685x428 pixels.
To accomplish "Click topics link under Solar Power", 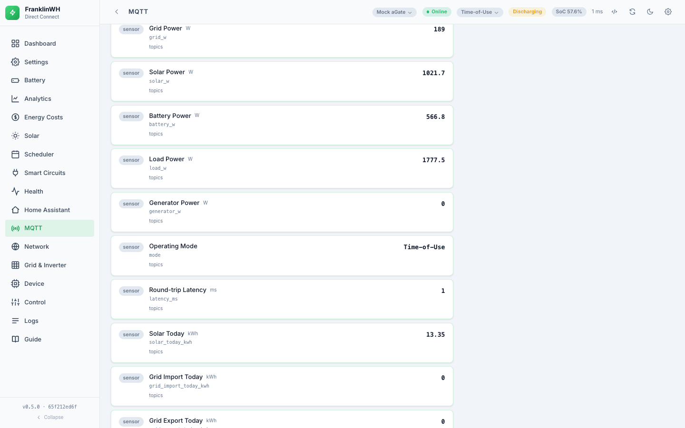I will click(x=156, y=91).
